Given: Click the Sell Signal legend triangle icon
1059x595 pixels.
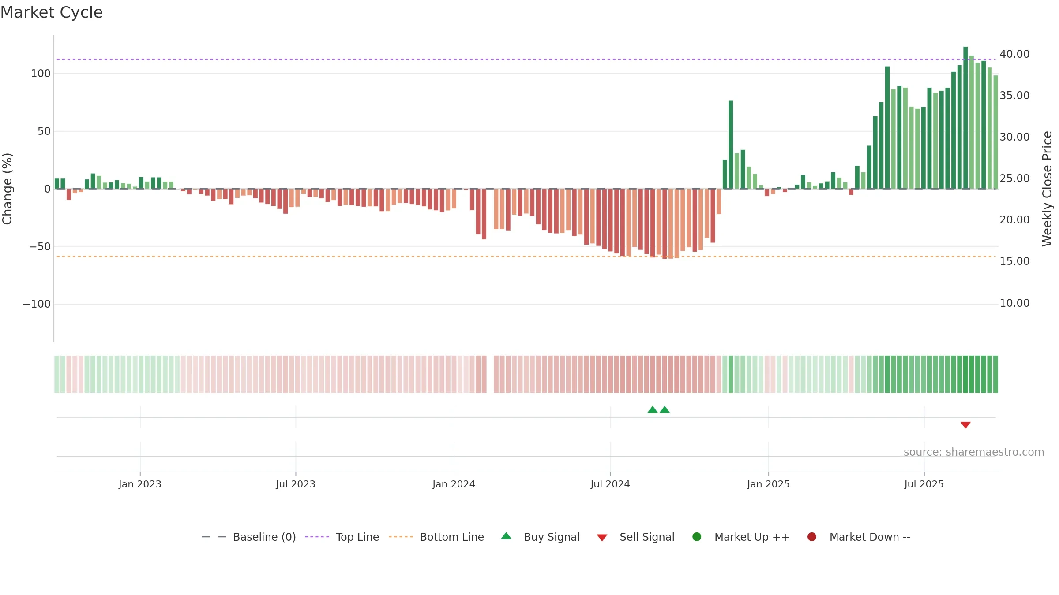Looking at the screenshot, I should click(x=602, y=538).
